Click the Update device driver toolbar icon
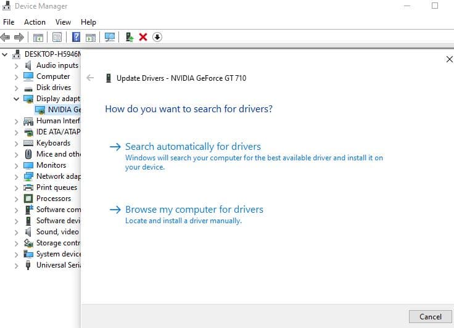The height and width of the screenshot is (328, 454). [130, 37]
